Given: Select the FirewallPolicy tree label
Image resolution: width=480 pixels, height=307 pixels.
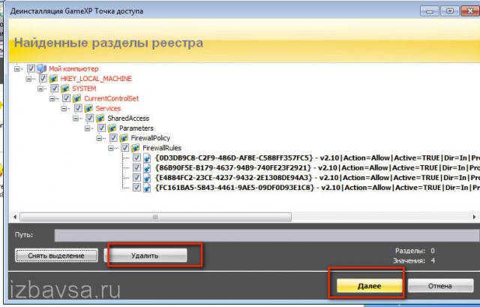Looking at the screenshot, I should pos(150,138).
